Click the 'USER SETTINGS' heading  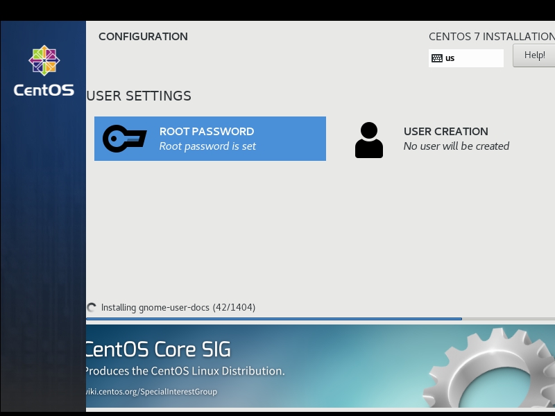pyautogui.click(x=139, y=96)
